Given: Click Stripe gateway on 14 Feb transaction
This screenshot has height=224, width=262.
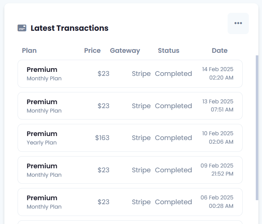Looking at the screenshot, I should pos(141,74).
